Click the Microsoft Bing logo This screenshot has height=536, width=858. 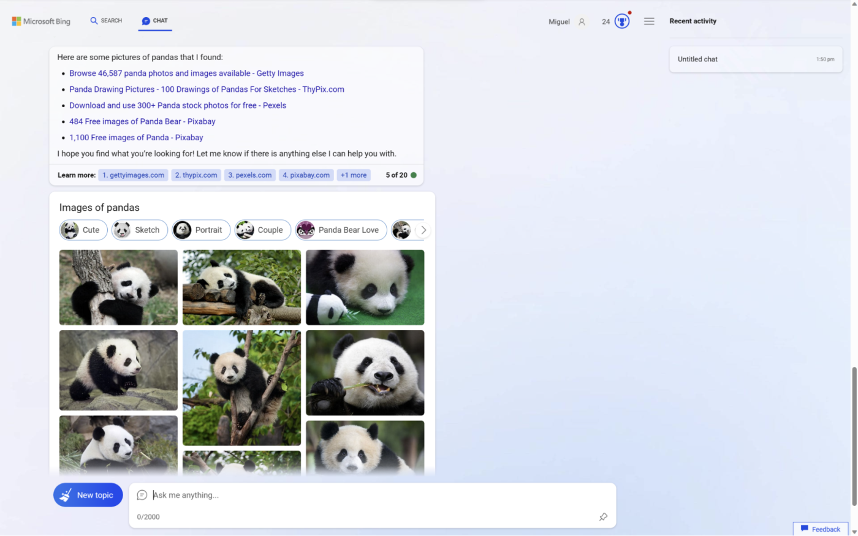click(41, 21)
